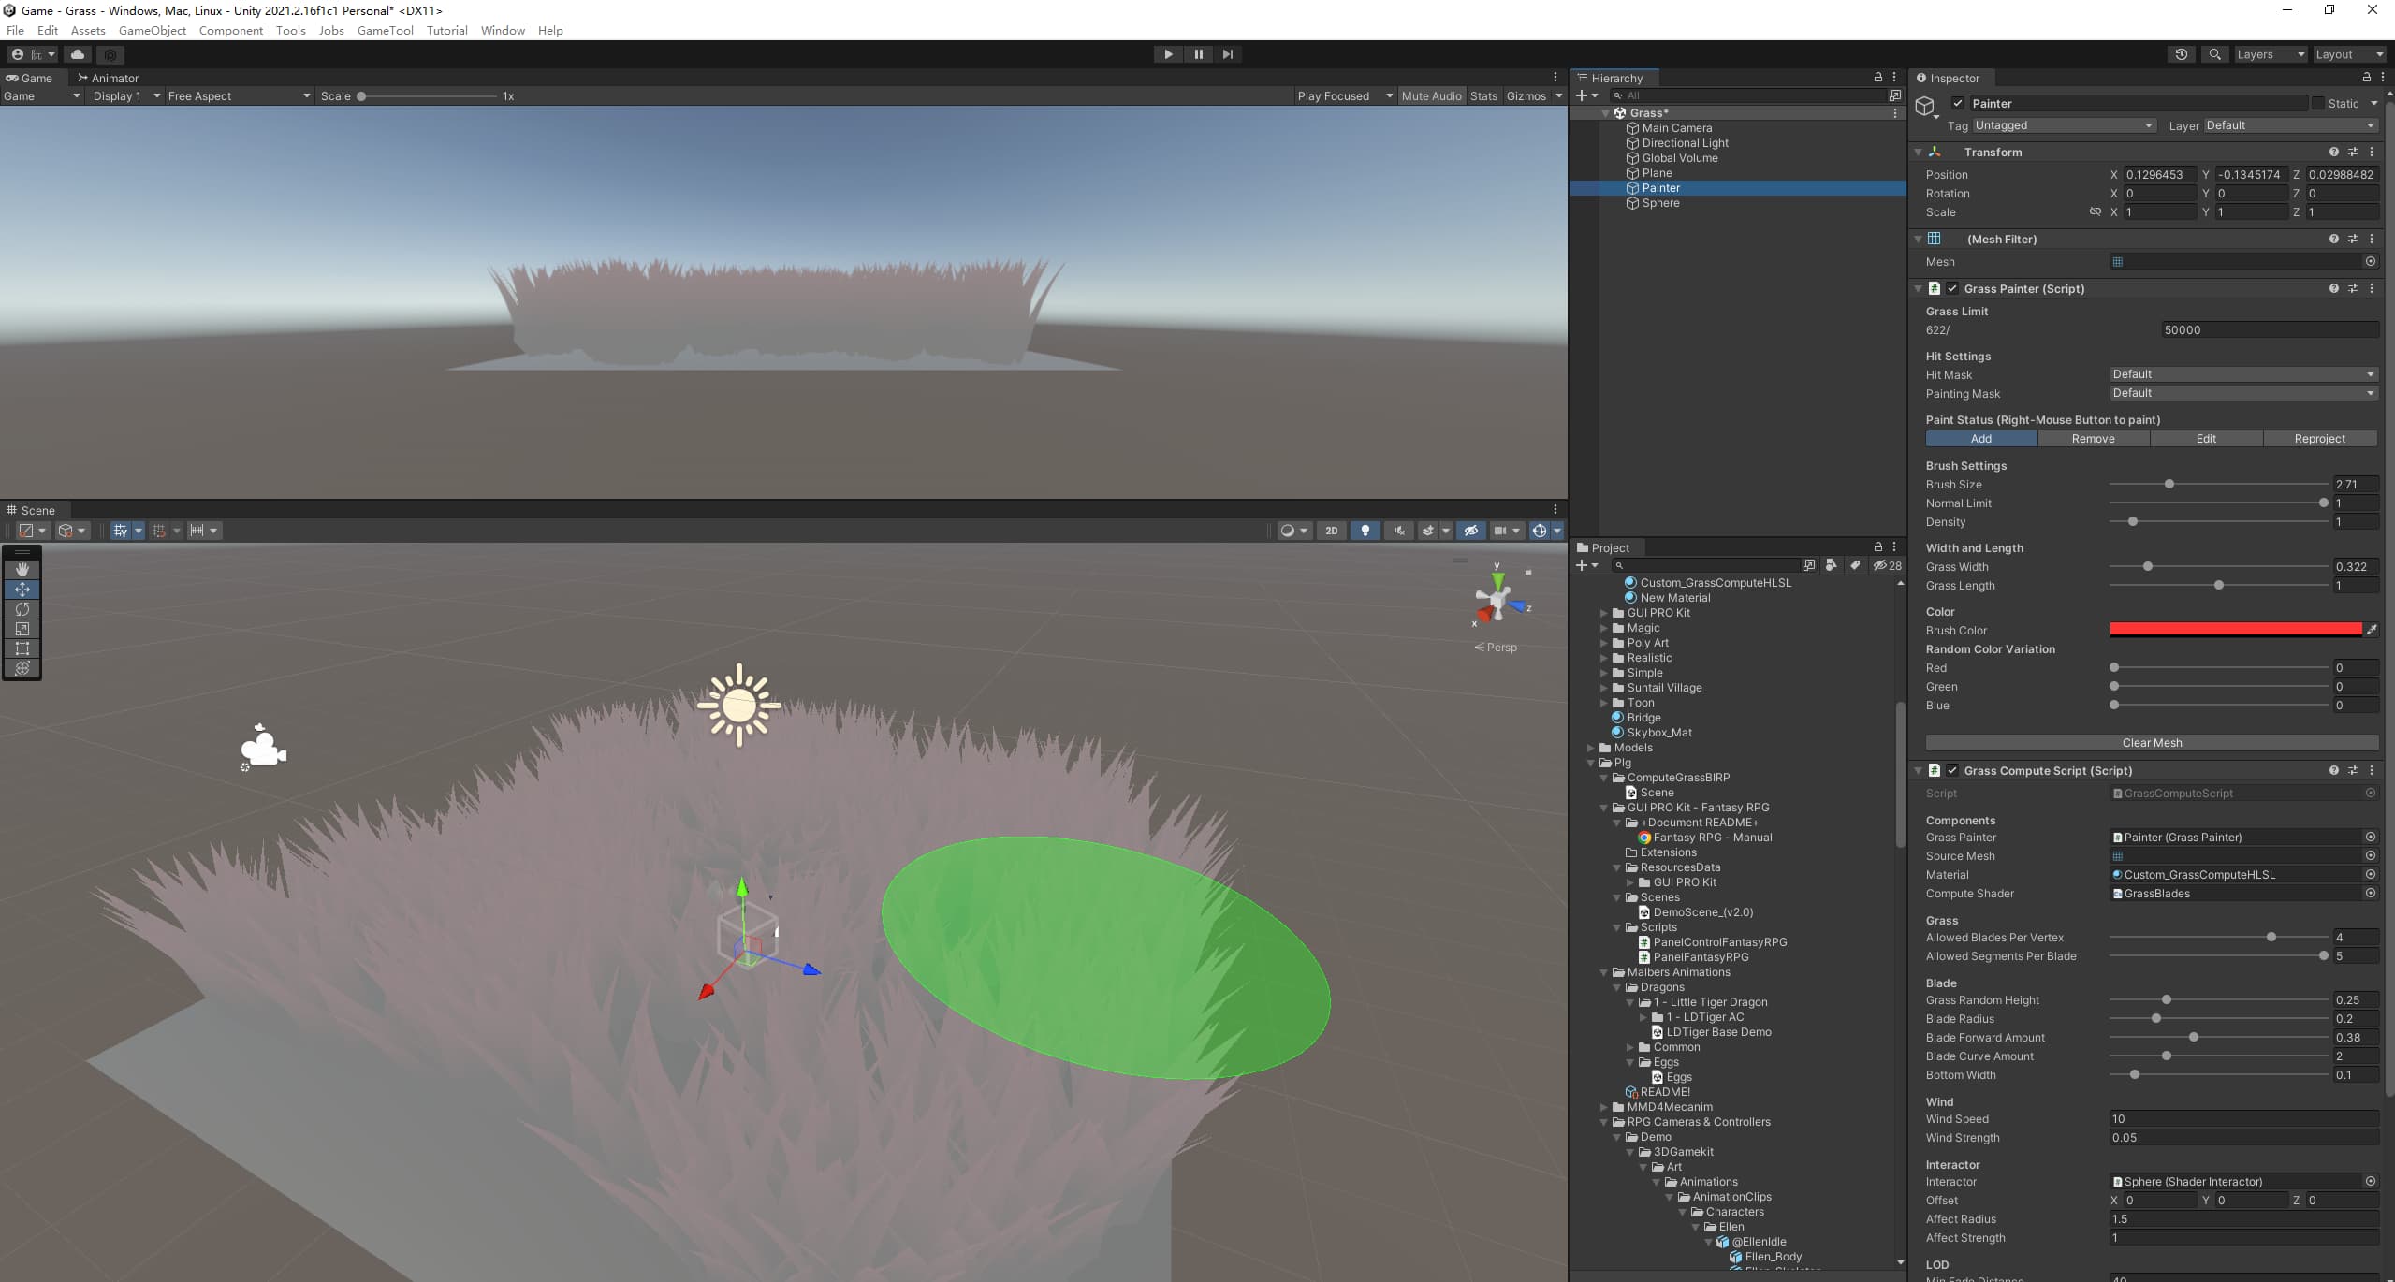This screenshot has width=2395, height=1282.
Task: Open the Painting Mask dropdown
Action: point(2243,393)
